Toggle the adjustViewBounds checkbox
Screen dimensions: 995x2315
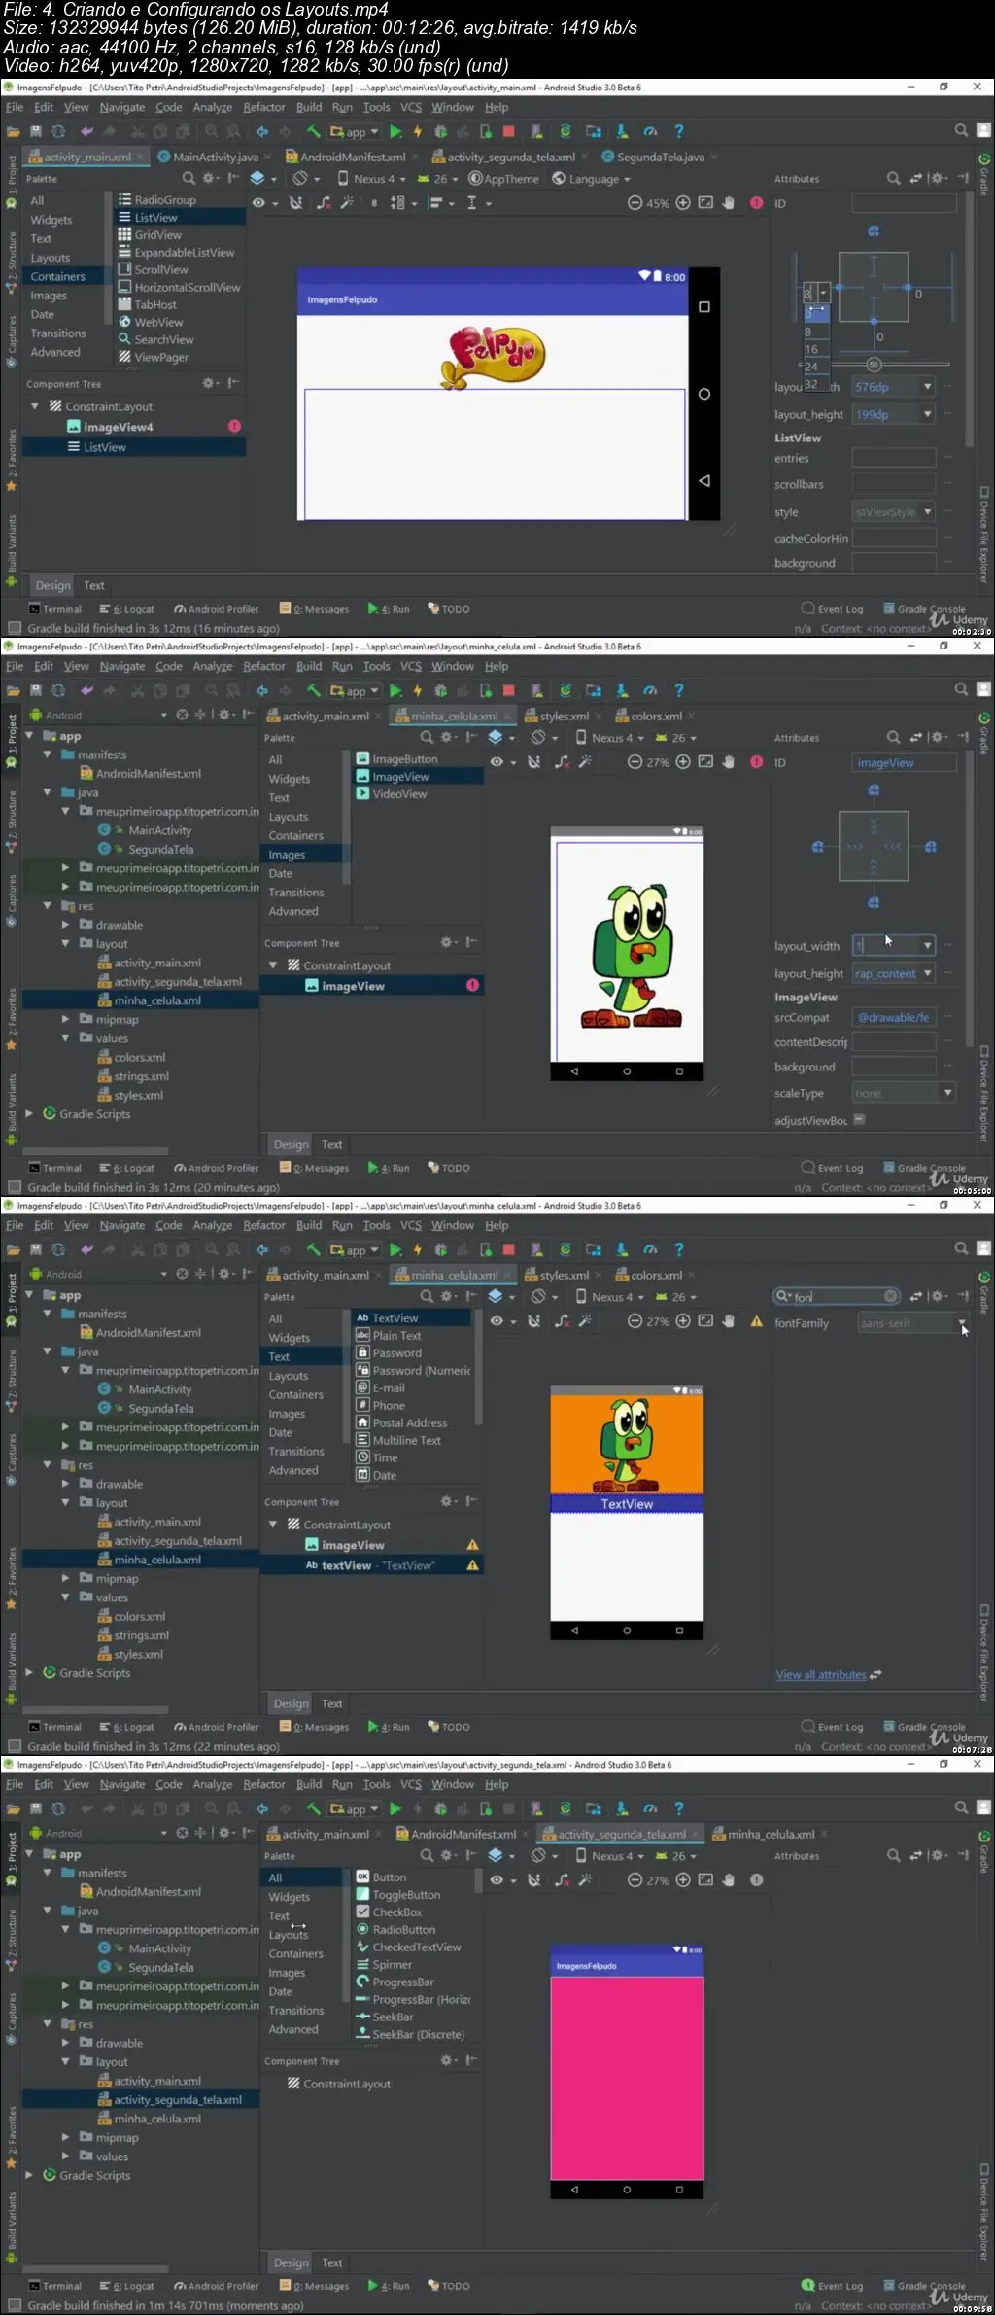[859, 1120]
